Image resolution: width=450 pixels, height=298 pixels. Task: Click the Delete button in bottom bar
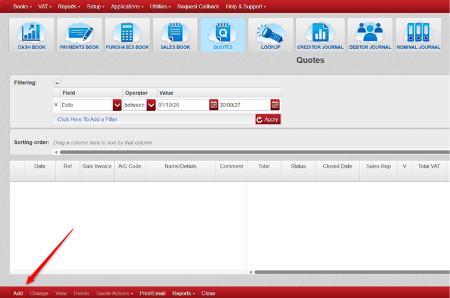(x=81, y=293)
